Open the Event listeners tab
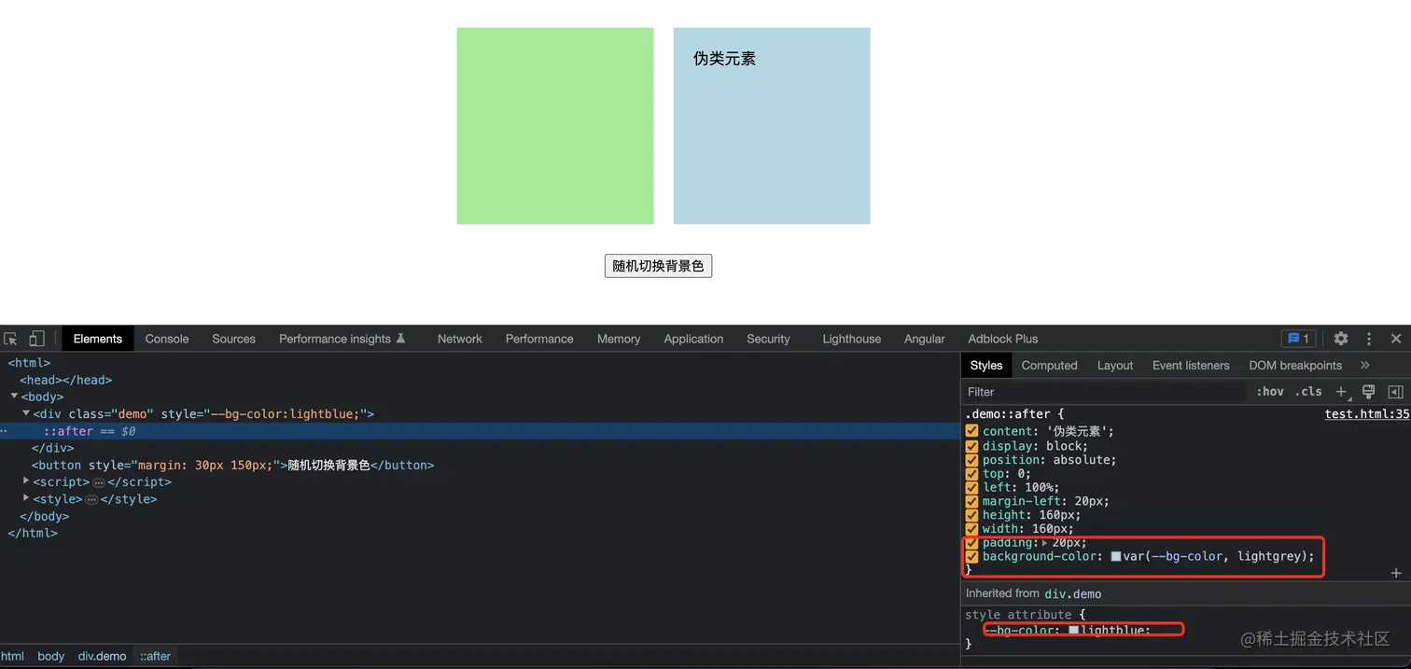The width and height of the screenshot is (1411, 669). pyautogui.click(x=1191, y=366)
